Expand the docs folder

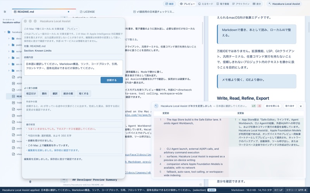9,38
